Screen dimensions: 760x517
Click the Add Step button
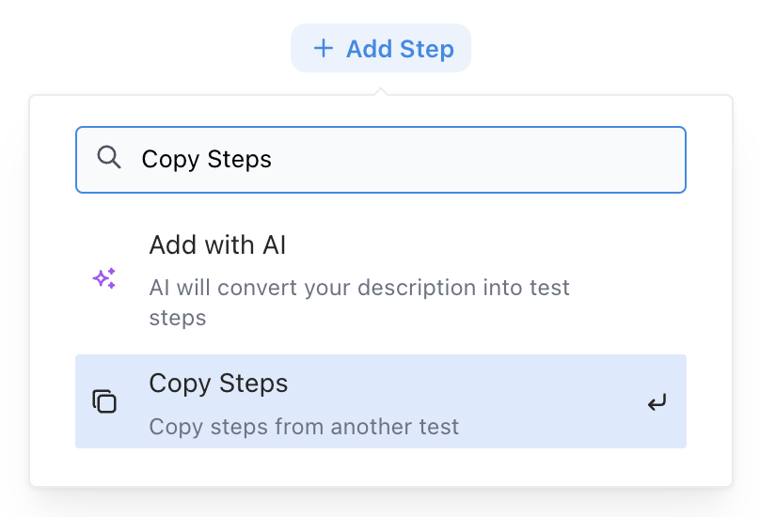coord(381,49)
